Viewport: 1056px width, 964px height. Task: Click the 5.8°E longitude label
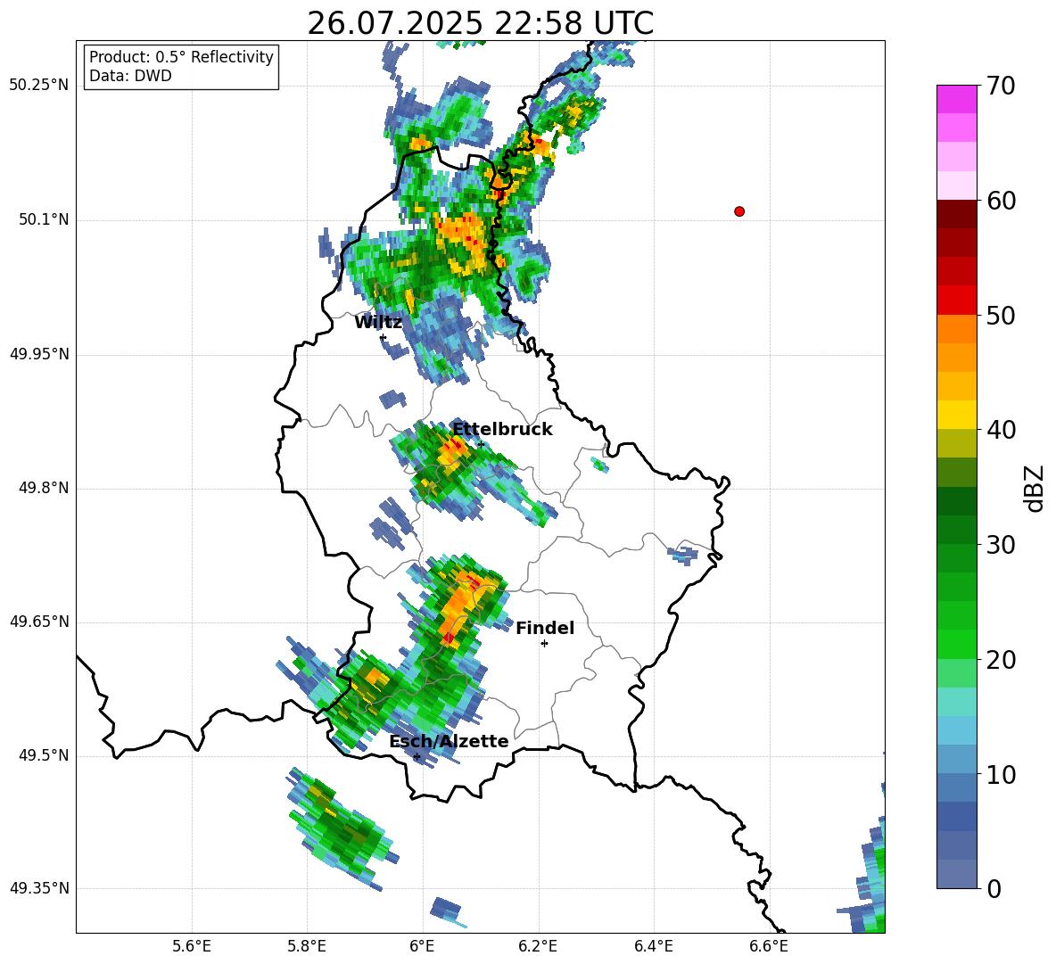(307, 946)
